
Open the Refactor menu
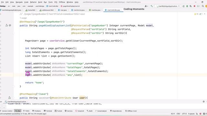(33, 2)
